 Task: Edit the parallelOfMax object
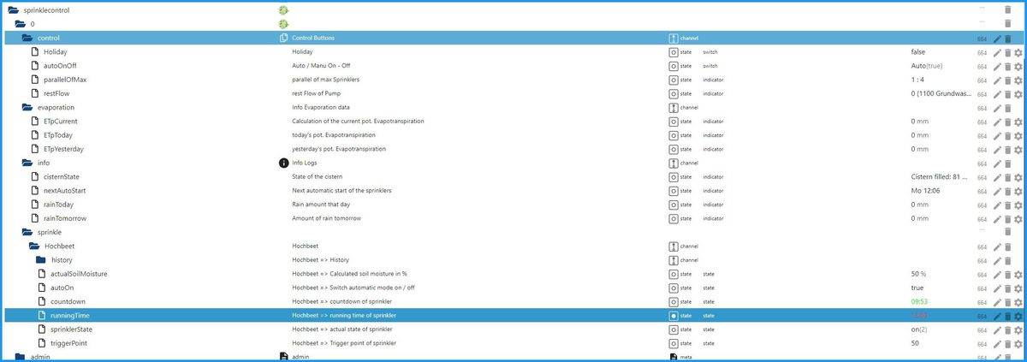[997, 80]
